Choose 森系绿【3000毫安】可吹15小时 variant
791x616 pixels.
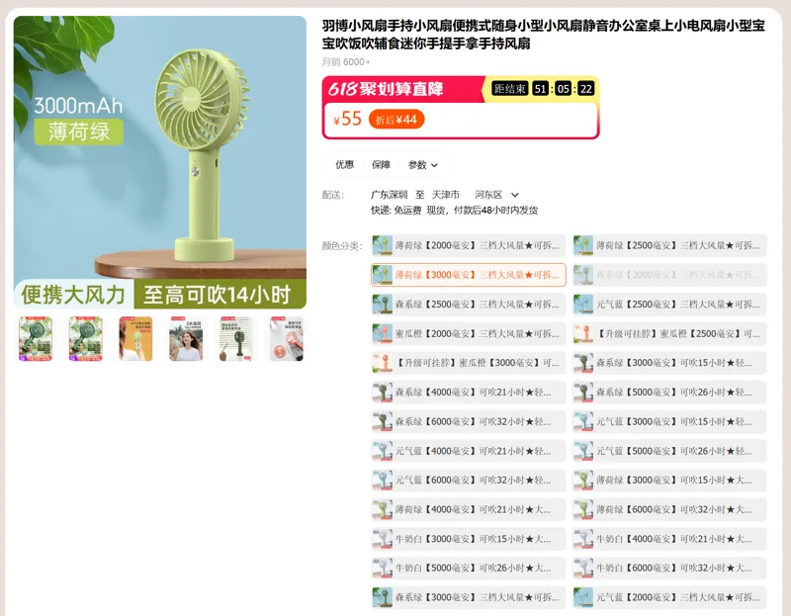click(670, 363)
